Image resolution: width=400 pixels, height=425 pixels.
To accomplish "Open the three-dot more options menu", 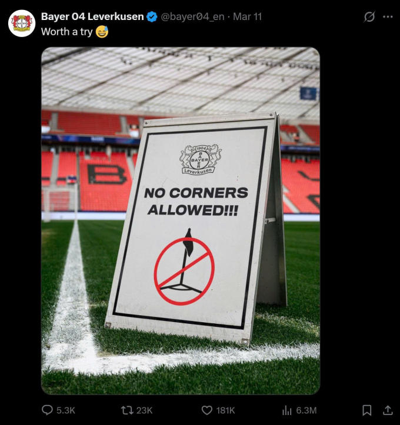I will click(388, 17).
